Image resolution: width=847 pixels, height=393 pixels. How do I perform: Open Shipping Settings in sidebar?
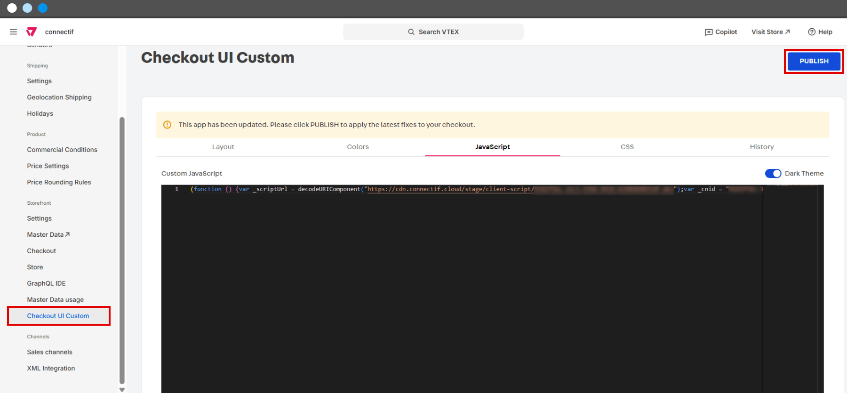click(40, 81)
